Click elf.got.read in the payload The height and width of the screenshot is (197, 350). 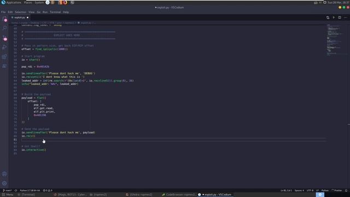[x=44, y=108]
